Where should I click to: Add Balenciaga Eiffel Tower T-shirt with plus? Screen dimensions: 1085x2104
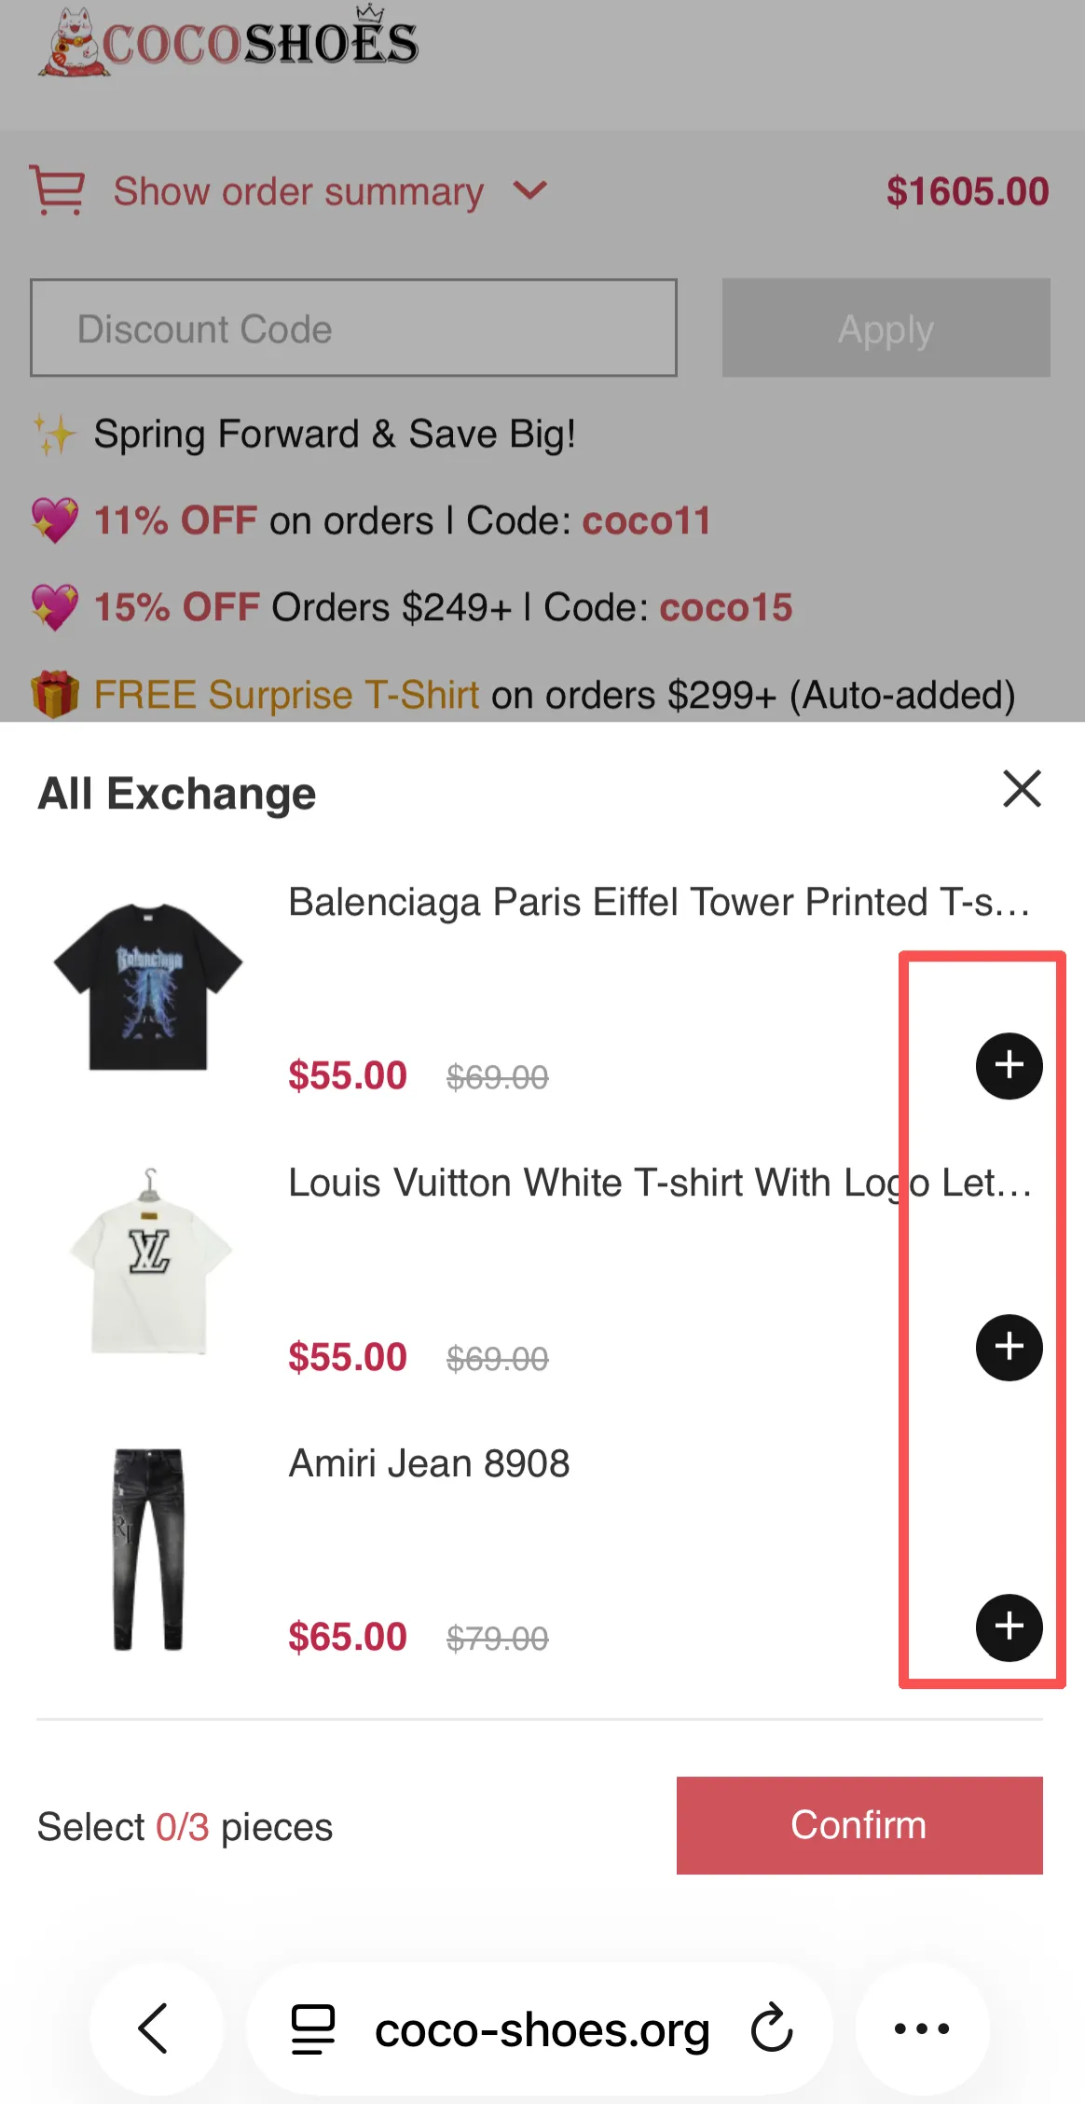tap(1009, 1065)
